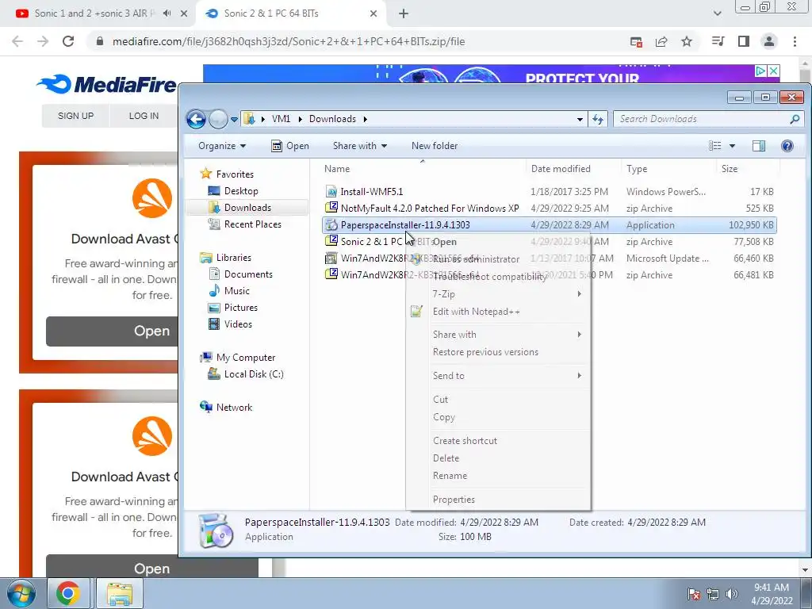Expand Share with submenu in context menu

click(498, 335)
